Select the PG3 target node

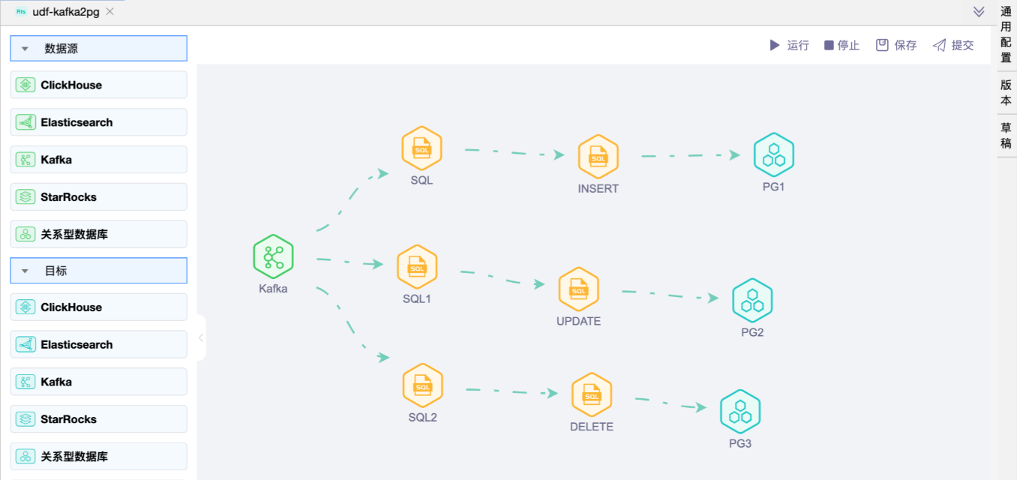click(x=740, y=412)
